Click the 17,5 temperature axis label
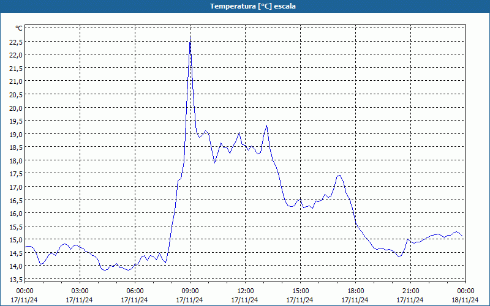490x306 pixels. point(16,174)
